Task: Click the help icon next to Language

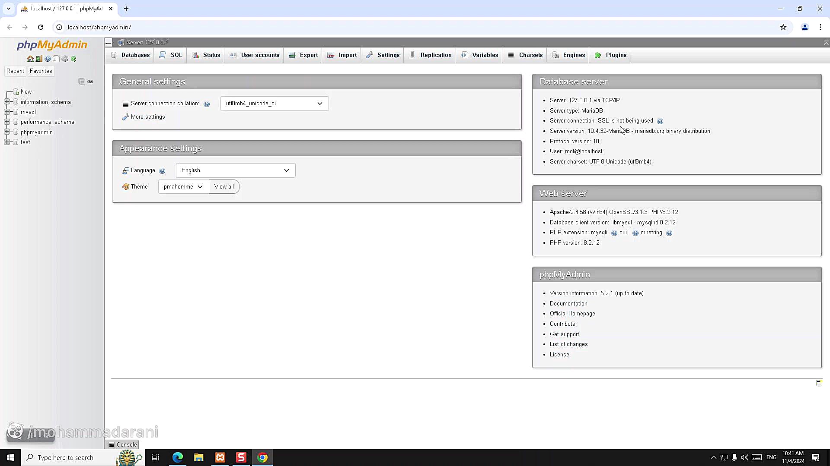Action: coord(162,171)
